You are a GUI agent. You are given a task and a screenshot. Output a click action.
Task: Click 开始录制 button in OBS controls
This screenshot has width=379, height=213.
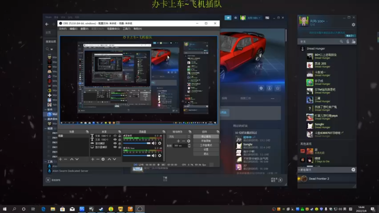click(x=206, y=141)
